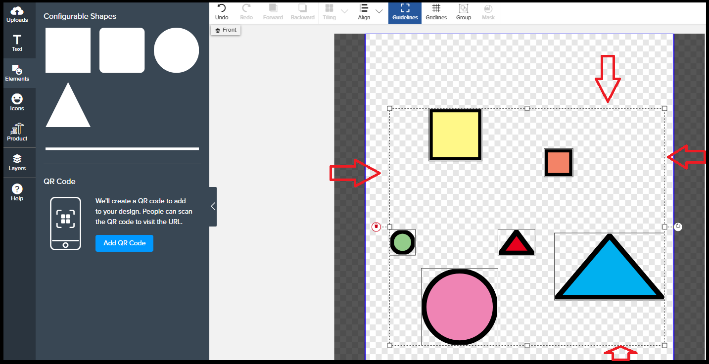Send the selection Backward
The height and width of the screenshot is (364, 709).
coord(303,12)
